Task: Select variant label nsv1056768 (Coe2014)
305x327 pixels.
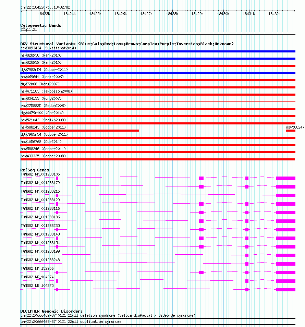Action: [41, 142]
